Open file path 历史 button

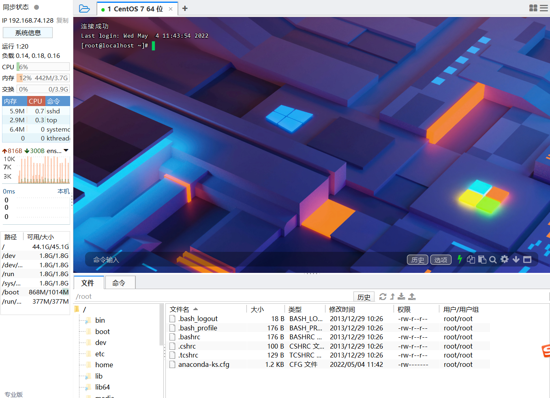pyautogui.click(x=364, y=297)
